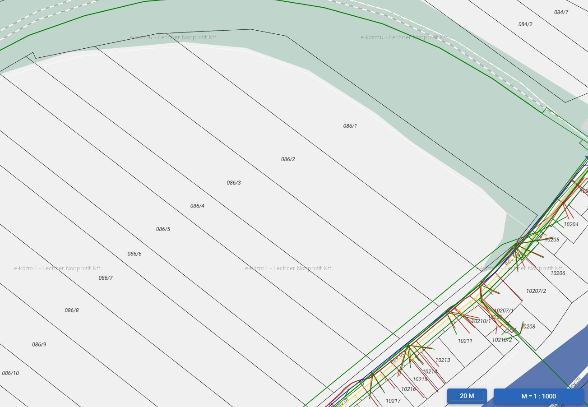Click on parcel 086/6 label
Image resolution: width=588 pixels, height=407 pixels.
click(x=134, y=254)
